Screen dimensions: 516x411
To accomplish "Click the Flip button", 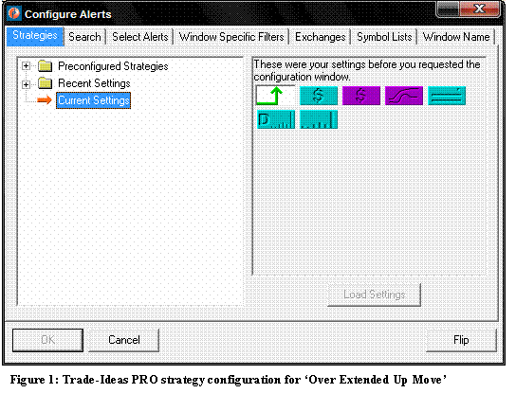I will [x=461, y=340].
